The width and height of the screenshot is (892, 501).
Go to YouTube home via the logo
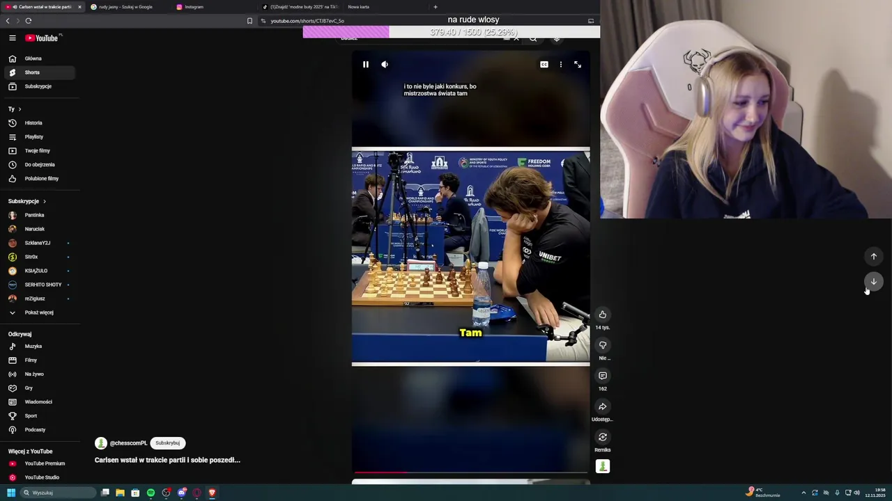(x=42, y=38)
